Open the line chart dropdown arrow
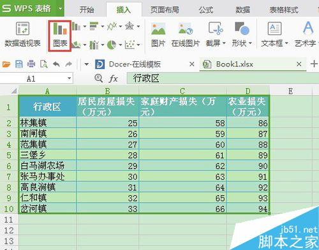The width and height of the screenshot is (319, 250). [x=121, y=27]
